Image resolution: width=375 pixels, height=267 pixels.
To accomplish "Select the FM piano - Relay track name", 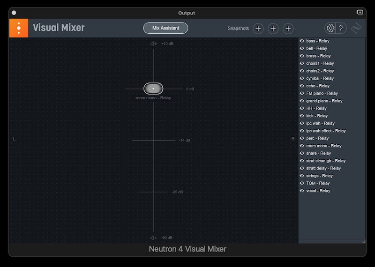I will point(322,93).
